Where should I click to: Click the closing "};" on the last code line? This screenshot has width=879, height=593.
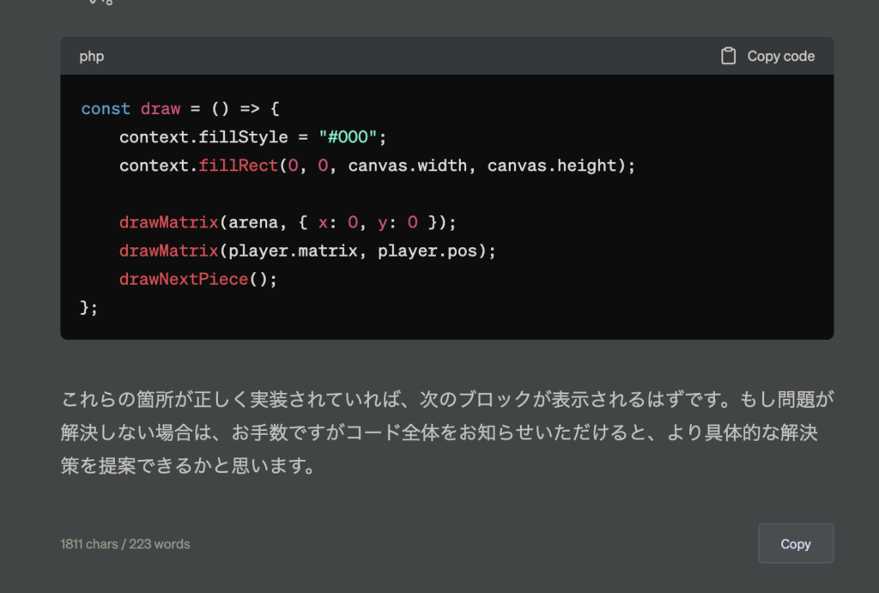(x=89, y=307)
